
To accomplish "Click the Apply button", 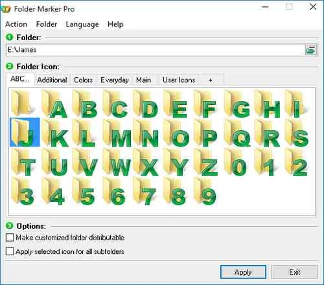I will pyautogui.click(x=243, y=272).
